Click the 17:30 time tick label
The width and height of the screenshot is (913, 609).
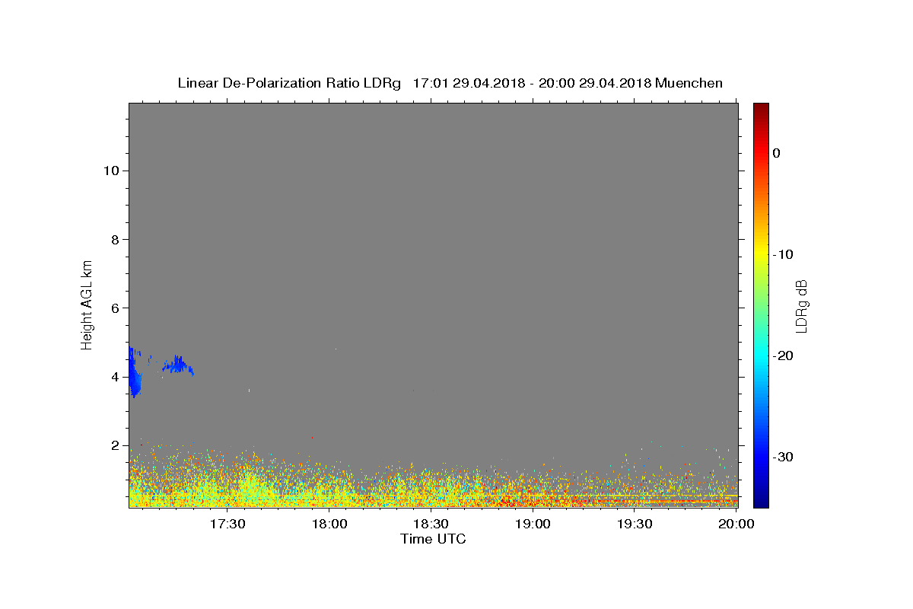coord(227,525)
